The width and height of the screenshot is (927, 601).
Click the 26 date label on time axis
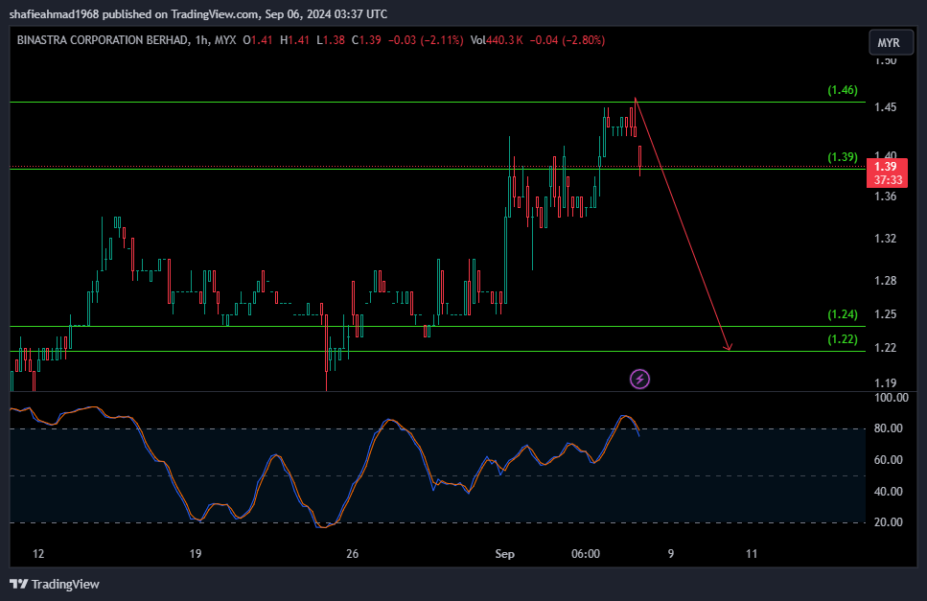tap(352, 554)
